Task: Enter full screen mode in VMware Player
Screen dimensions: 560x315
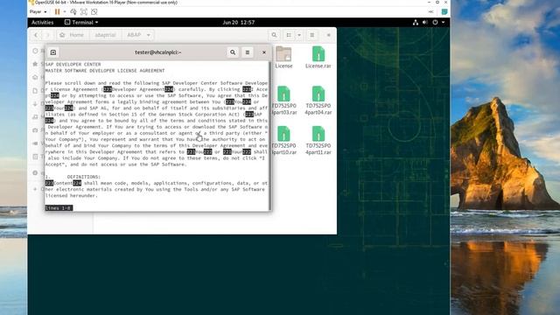Action: (x=84, y=11)
